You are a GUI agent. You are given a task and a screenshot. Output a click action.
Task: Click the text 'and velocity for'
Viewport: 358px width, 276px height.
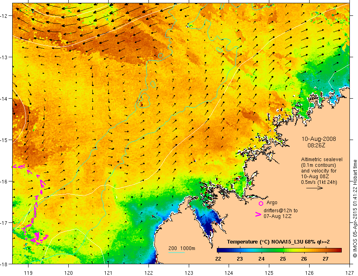[x=319, y=171]
